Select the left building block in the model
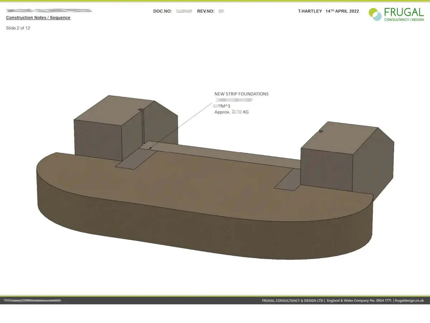Image resolution: width=430 pixels, height=323 pixels. 107,133
